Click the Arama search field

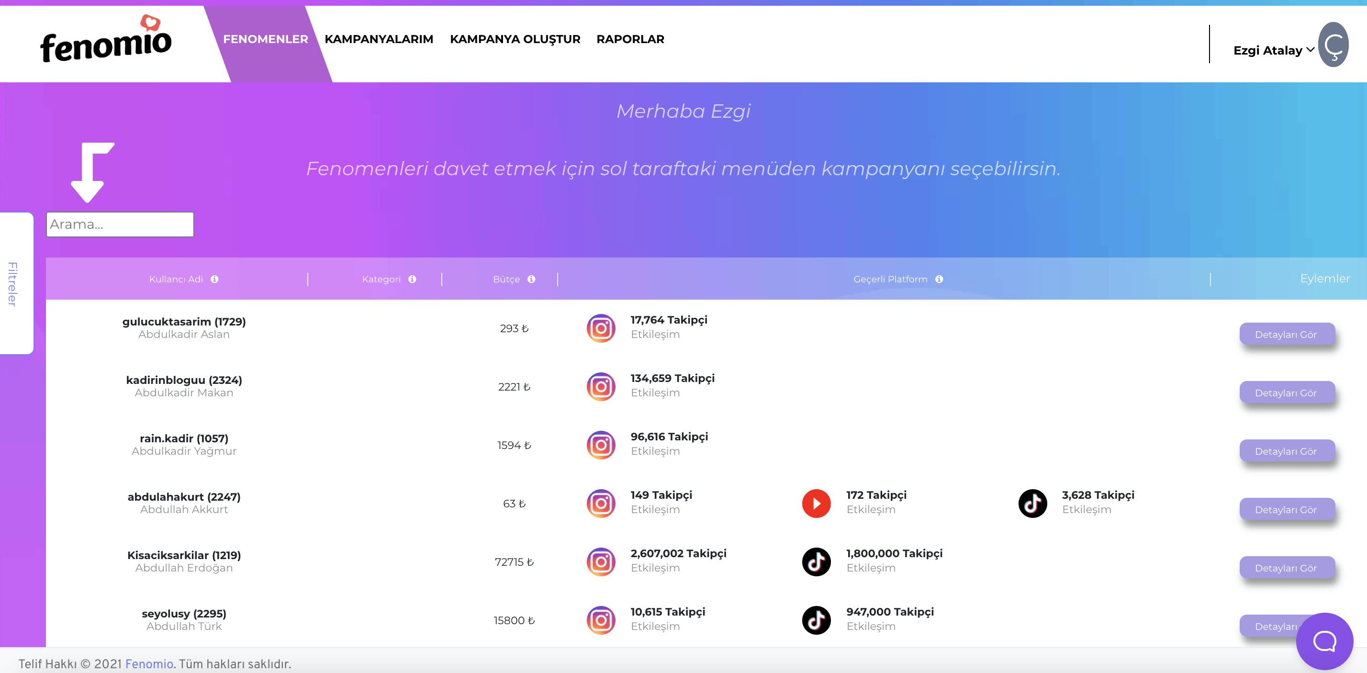(x=120, y=224)
